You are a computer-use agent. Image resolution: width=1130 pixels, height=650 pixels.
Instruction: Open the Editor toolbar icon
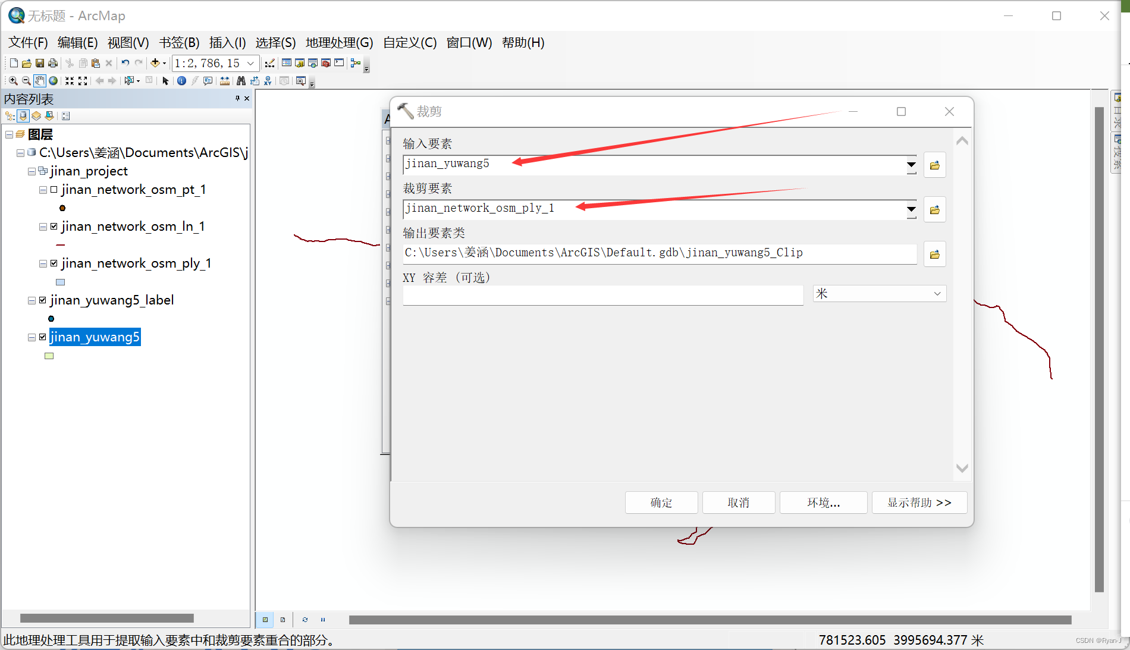coord(269,63)
